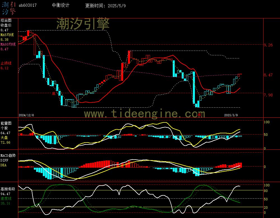280x218 pixels.
Task: Click the 高抛低吸 value 94.47
Action: click(x=5, y=194)
